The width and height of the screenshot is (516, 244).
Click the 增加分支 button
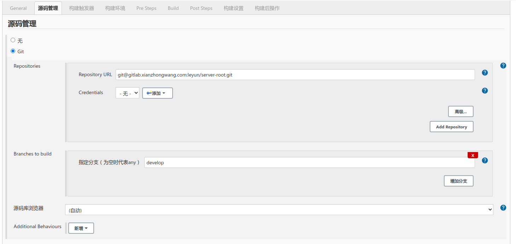(x=458, y=181)
